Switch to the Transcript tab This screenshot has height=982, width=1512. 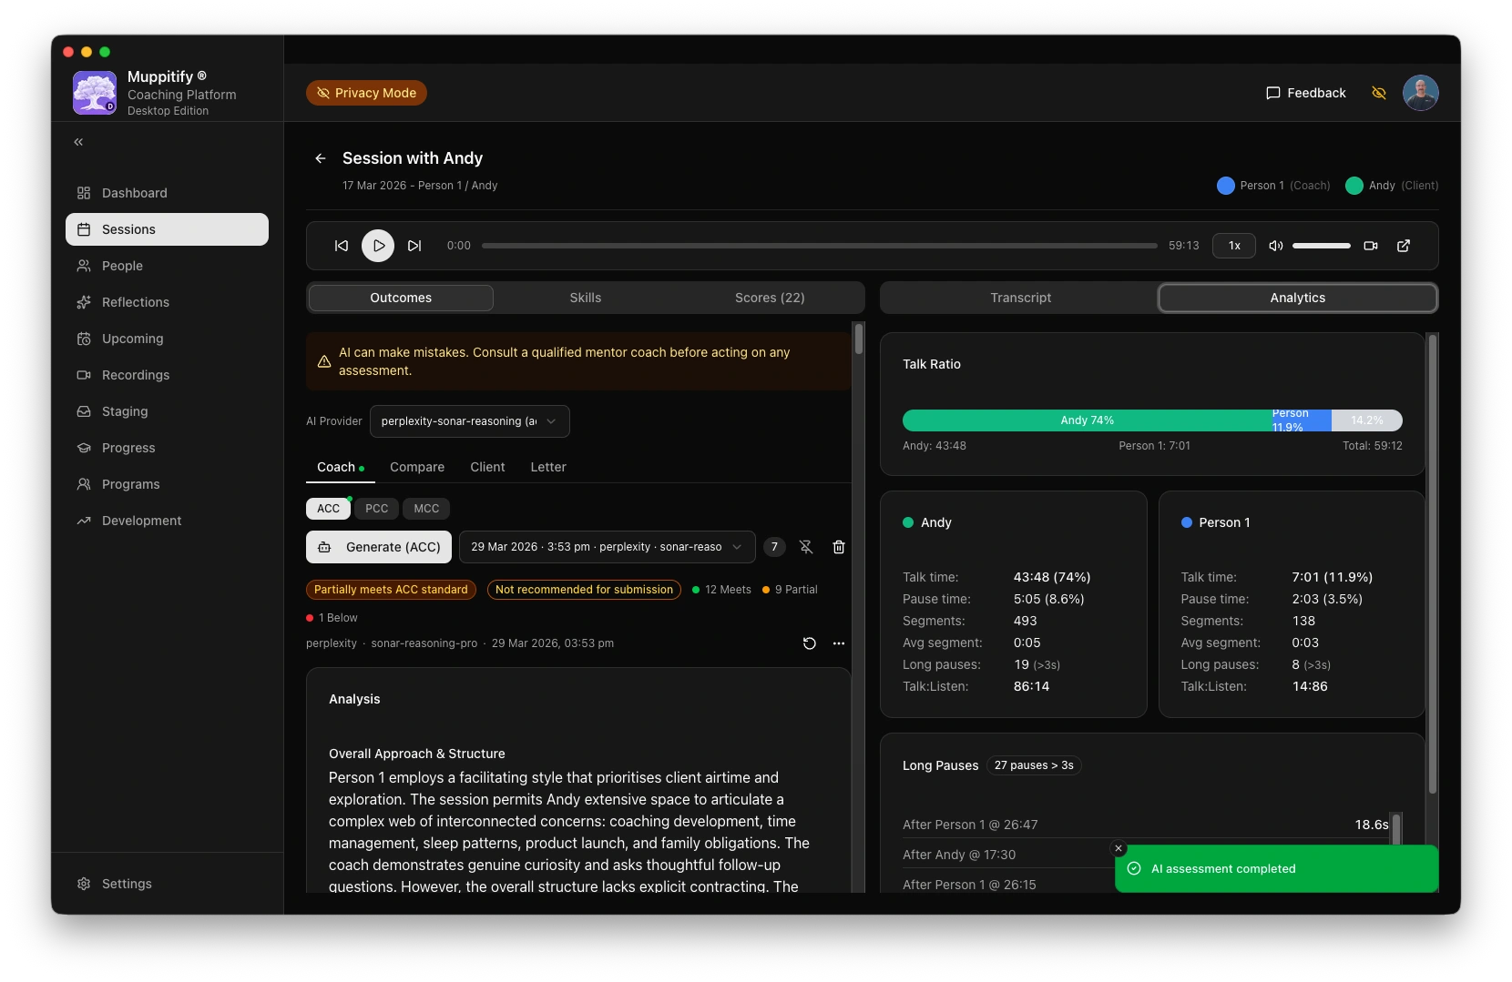tap(1020, 298)
